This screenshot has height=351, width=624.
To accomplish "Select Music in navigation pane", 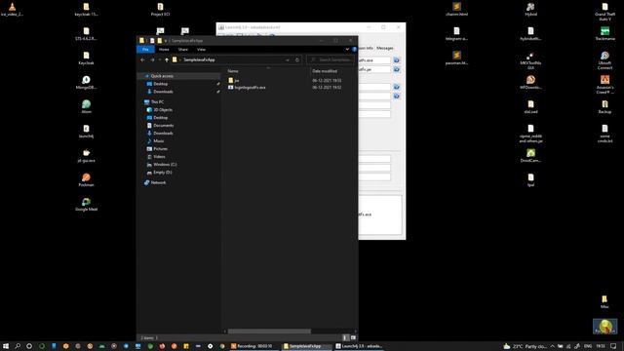I will point(158,140).
